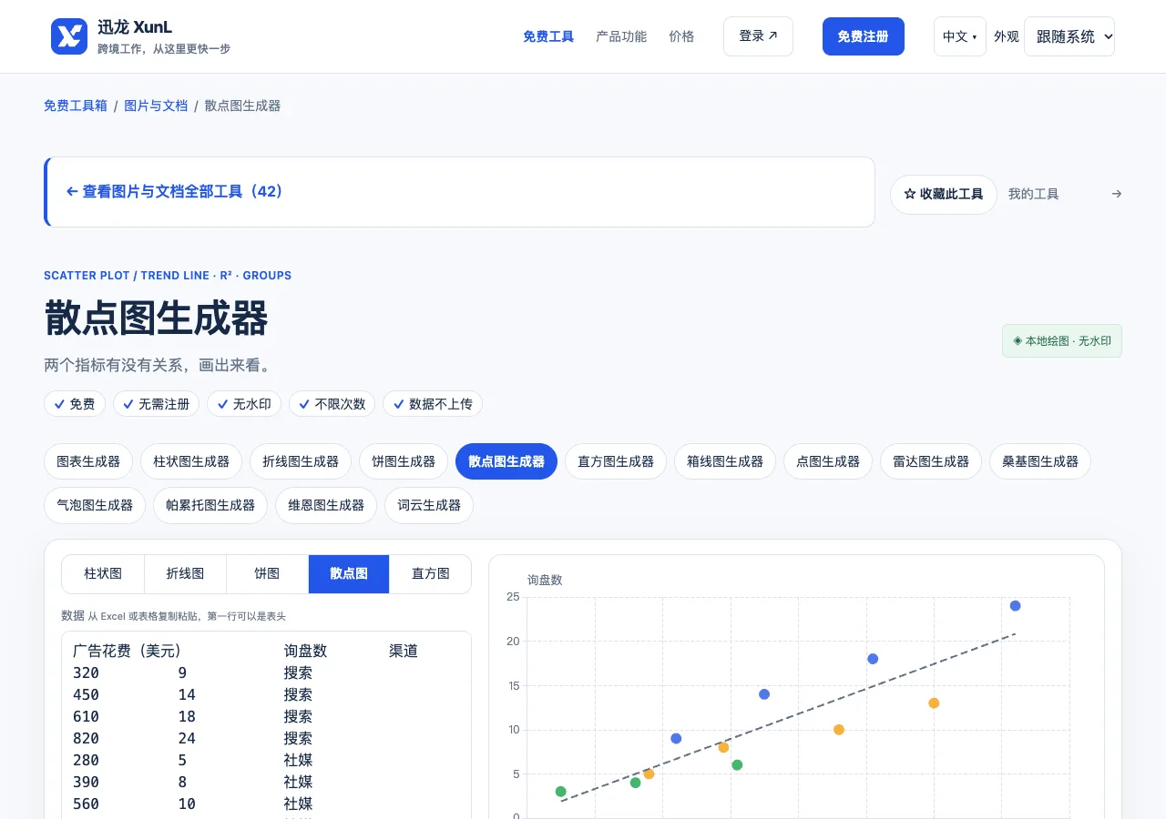Click the 散点图生成器 page heading
The width and height of the screenshot is (1166, 819).
pos(156,318)
